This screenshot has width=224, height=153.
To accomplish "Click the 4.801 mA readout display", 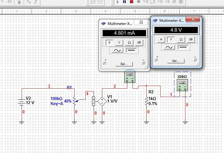I will tap(124, 33).
